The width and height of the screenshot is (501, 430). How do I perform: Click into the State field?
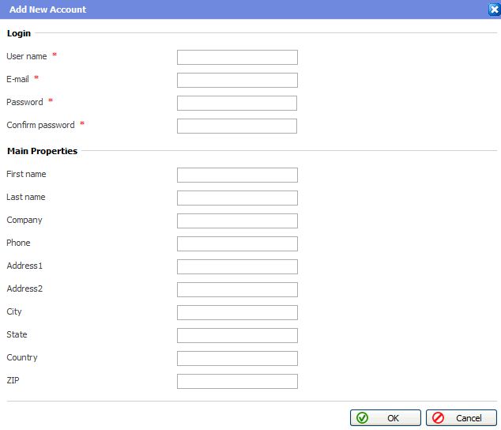pyautogui.click(x=237, y=335)
